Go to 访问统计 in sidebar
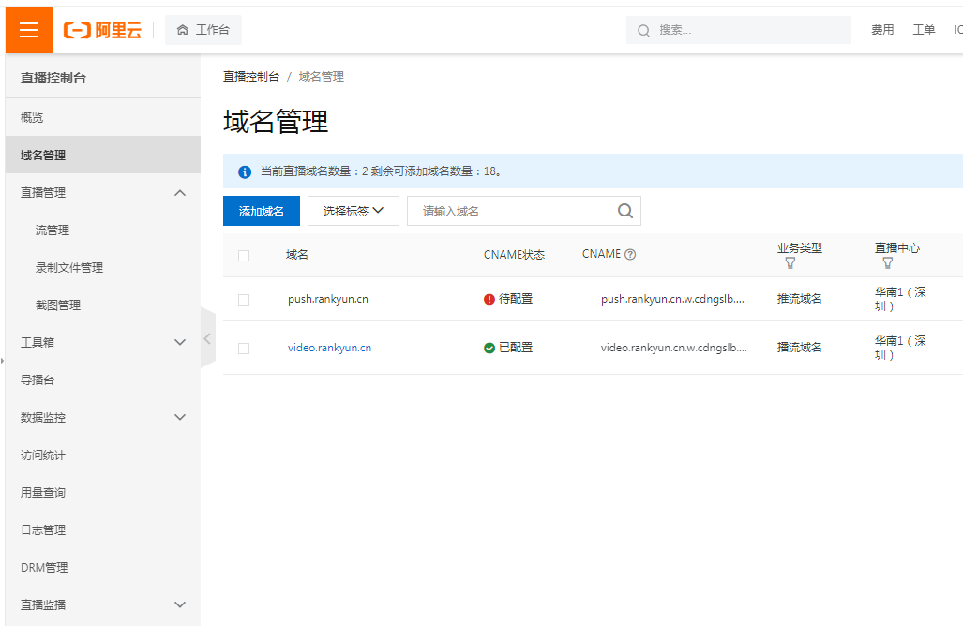Image resolution: width=963 pixels, height=626 pixels. (x=43, y=455)
